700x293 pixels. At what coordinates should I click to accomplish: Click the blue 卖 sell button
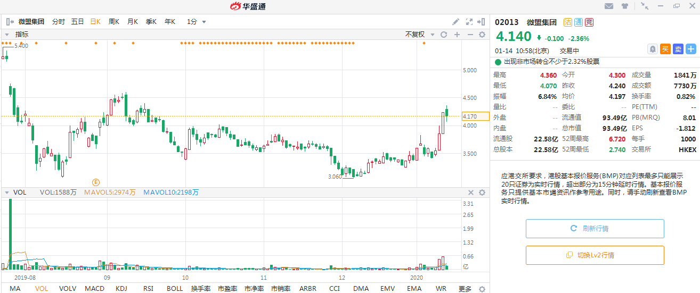tap(678, 49)
